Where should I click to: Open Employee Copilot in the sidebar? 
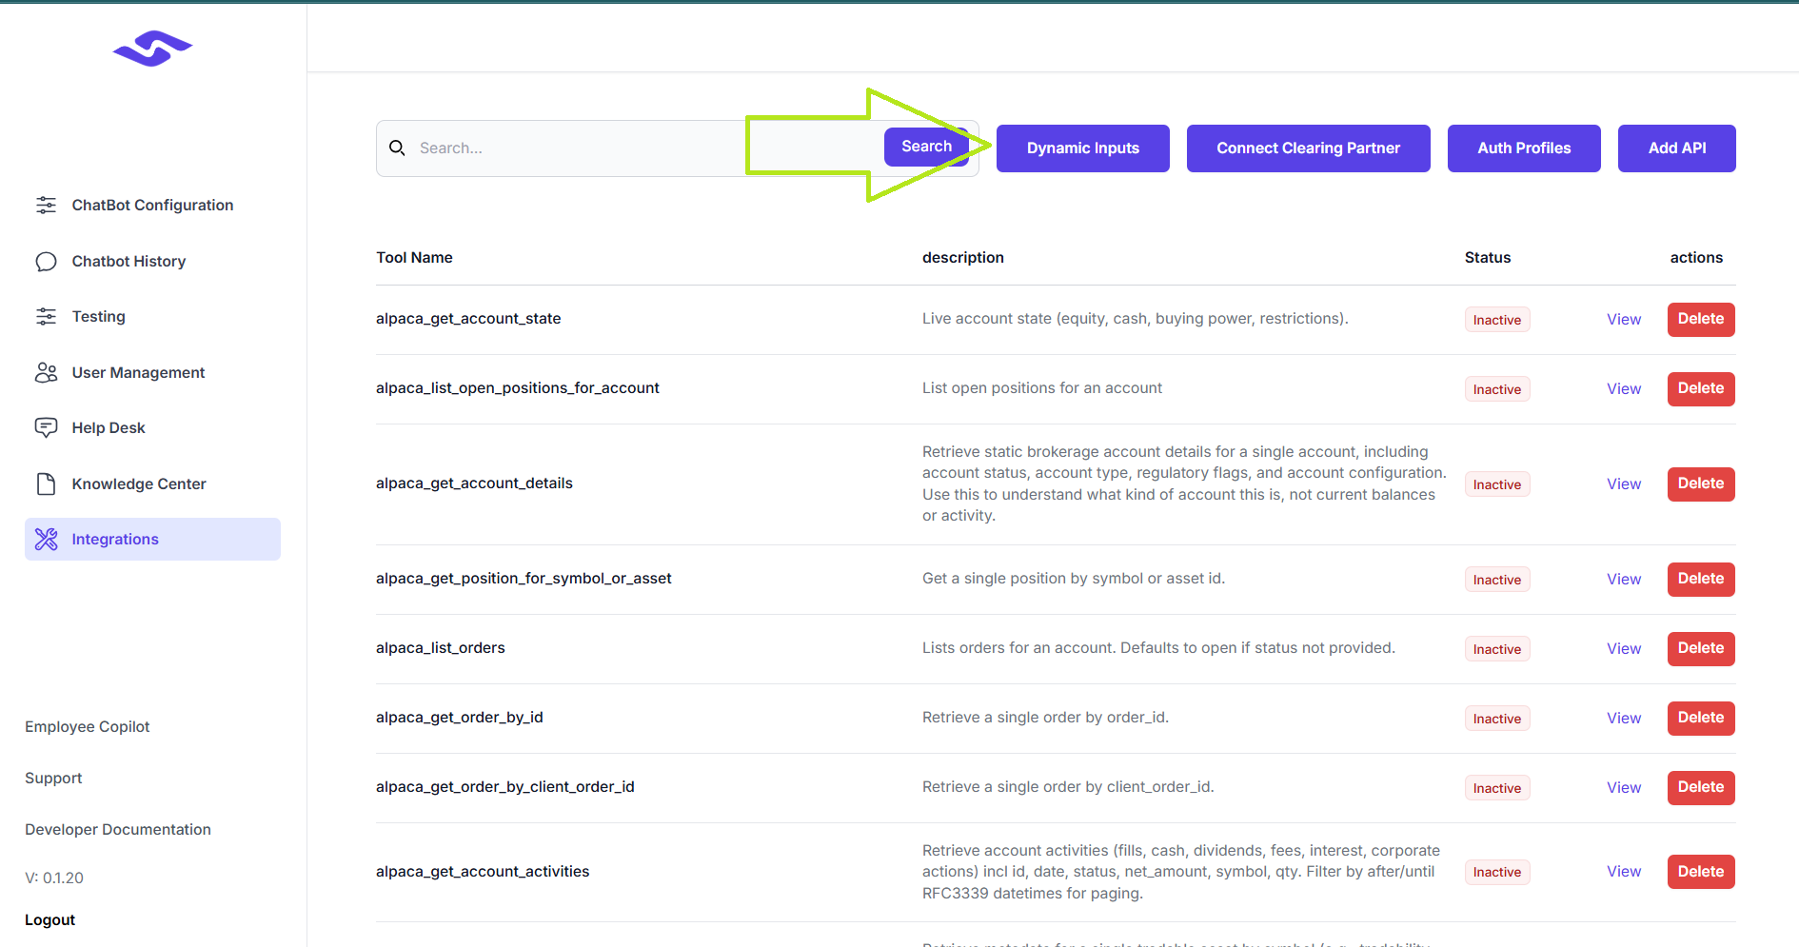(x=88, y=727)
